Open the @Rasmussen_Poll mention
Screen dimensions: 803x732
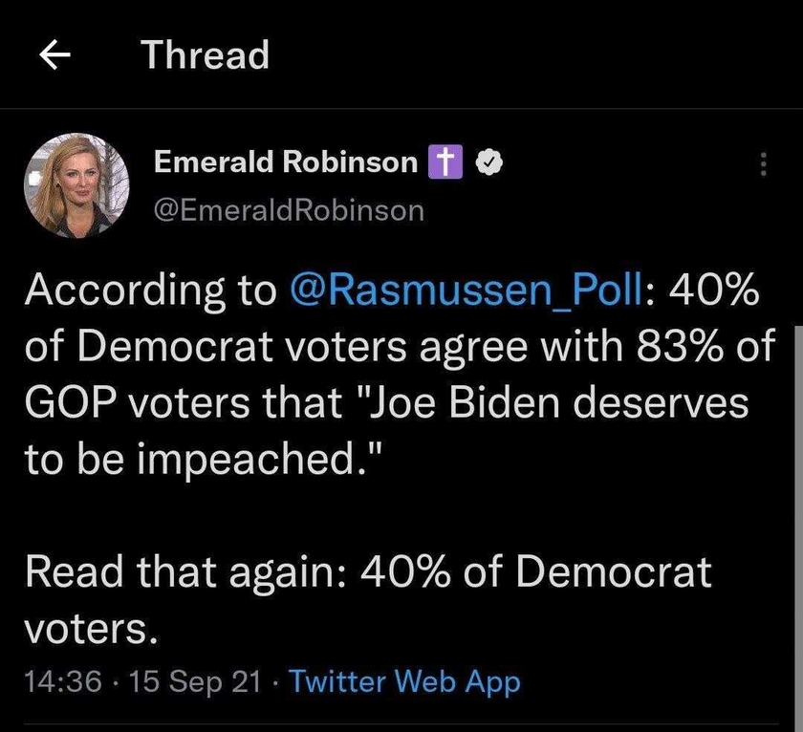pyautogui.click(x=467, y=290)
